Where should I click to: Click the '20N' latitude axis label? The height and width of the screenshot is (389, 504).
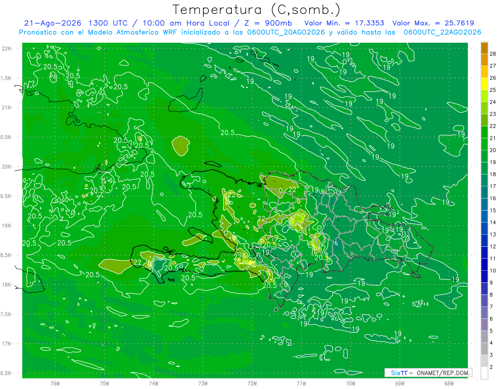[7, 167]
